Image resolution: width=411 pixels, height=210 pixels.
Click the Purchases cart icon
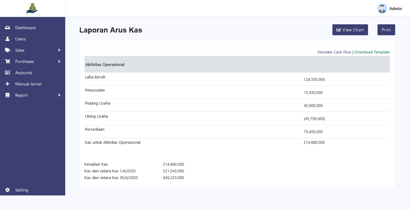tap(8, 61)
